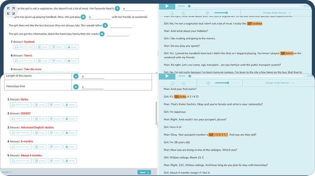Click question number 4 badge in table

(76, 76)
